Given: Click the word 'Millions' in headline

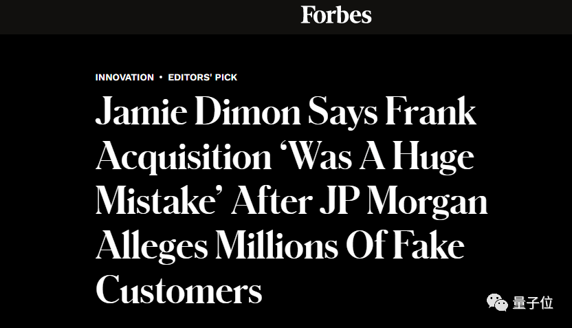Looking at the screenshot, I should (x=277, y=245).
